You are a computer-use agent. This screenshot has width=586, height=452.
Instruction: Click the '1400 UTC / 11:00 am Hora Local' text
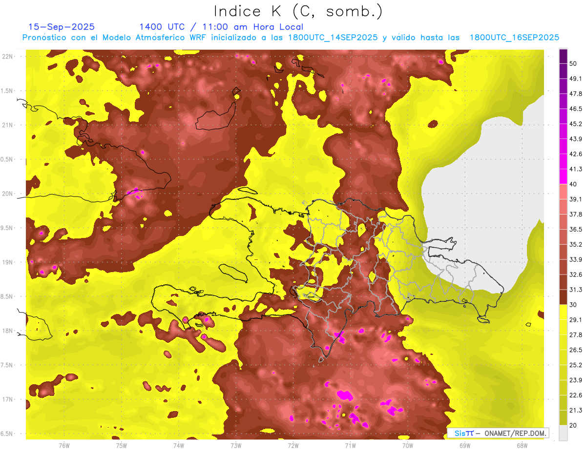(x=221, y=27)
